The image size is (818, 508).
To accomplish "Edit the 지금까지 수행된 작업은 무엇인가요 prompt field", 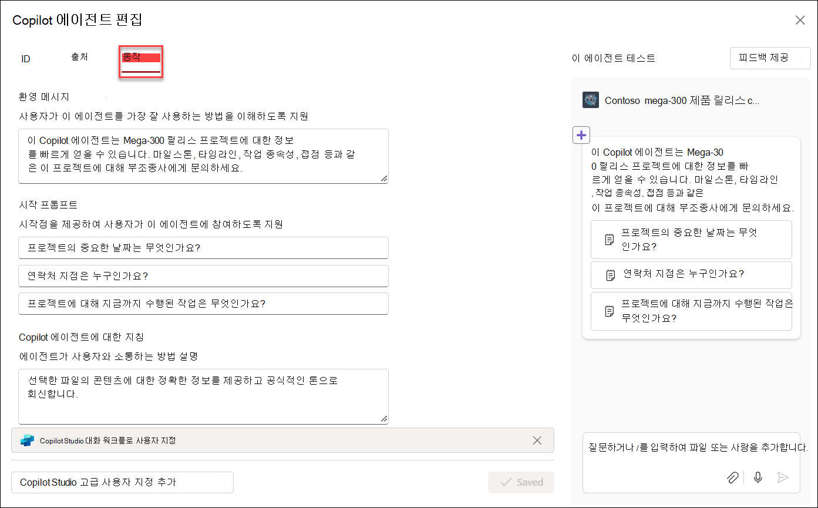I will pyautogui.click(x=203, y=303).
